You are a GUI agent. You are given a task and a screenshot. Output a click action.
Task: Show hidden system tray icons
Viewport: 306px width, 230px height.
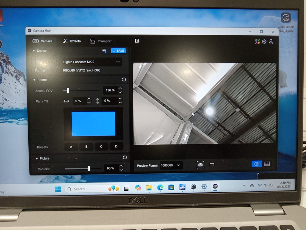pyautogui.click(x=244, y=186)
